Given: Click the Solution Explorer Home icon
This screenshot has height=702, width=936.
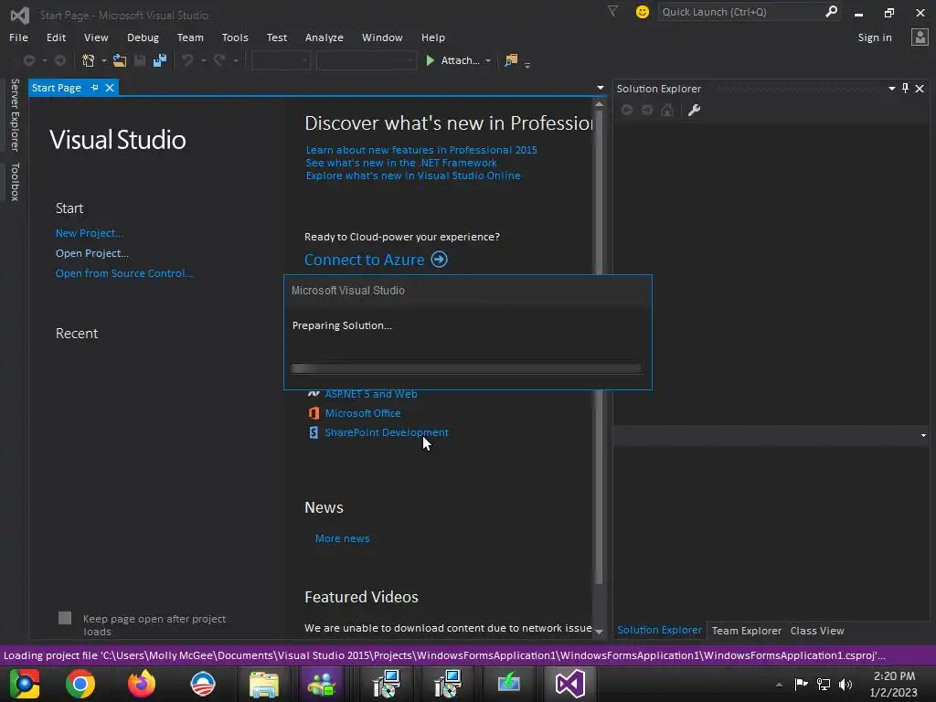Looking at the screenshot, I should tap(667, 110).
